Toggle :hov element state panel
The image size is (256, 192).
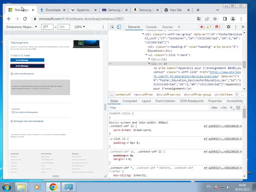click(214, 107)
